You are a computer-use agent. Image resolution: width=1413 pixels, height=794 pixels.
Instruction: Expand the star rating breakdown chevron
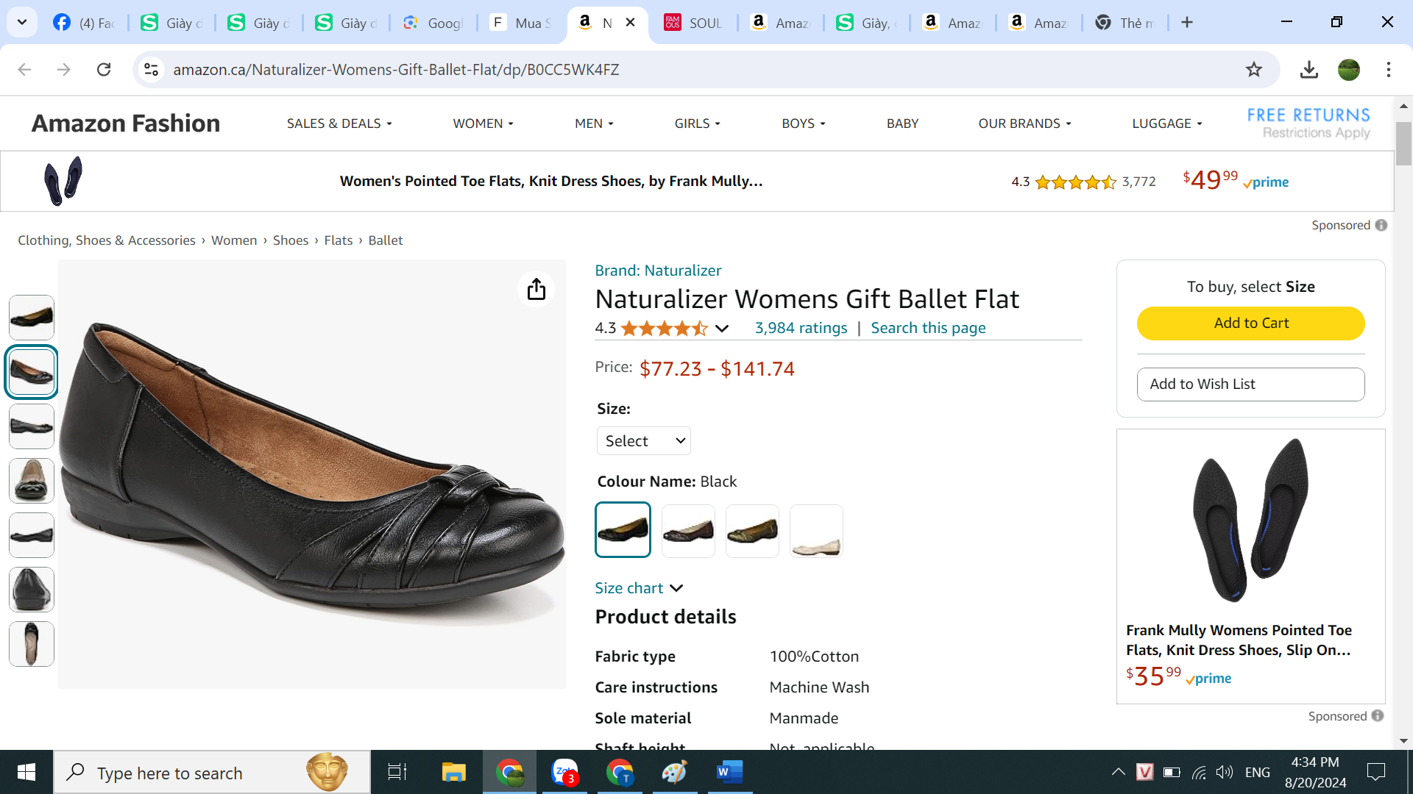click(x=722, y=328)
